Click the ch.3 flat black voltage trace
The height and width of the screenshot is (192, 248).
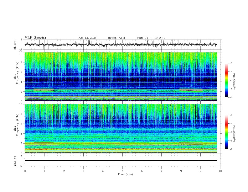(121, 161)
